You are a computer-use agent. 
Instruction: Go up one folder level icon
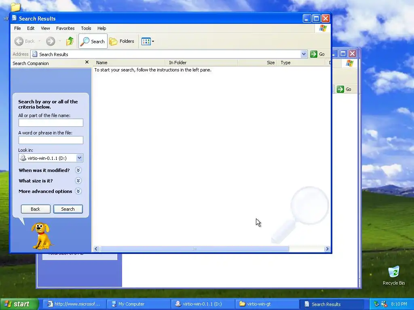click(x=70, y=41)
